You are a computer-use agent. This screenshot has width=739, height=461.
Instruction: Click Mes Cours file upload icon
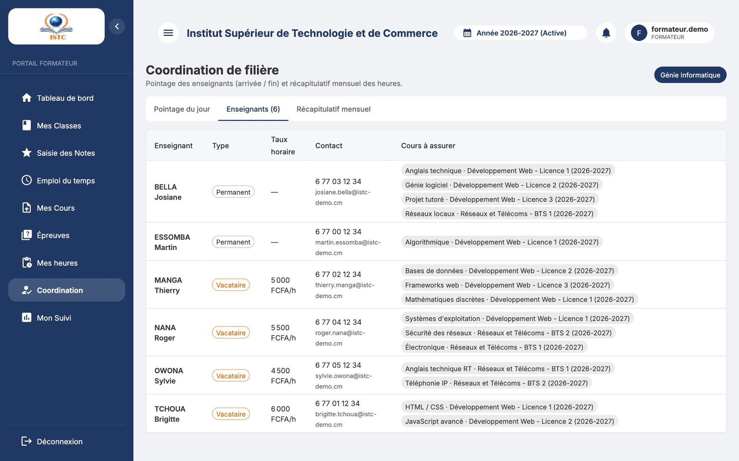click(27, 207)
